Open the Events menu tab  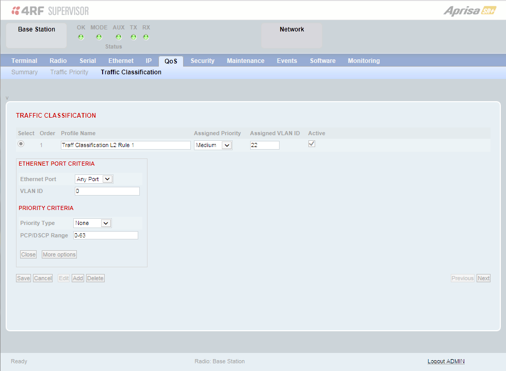287,61
